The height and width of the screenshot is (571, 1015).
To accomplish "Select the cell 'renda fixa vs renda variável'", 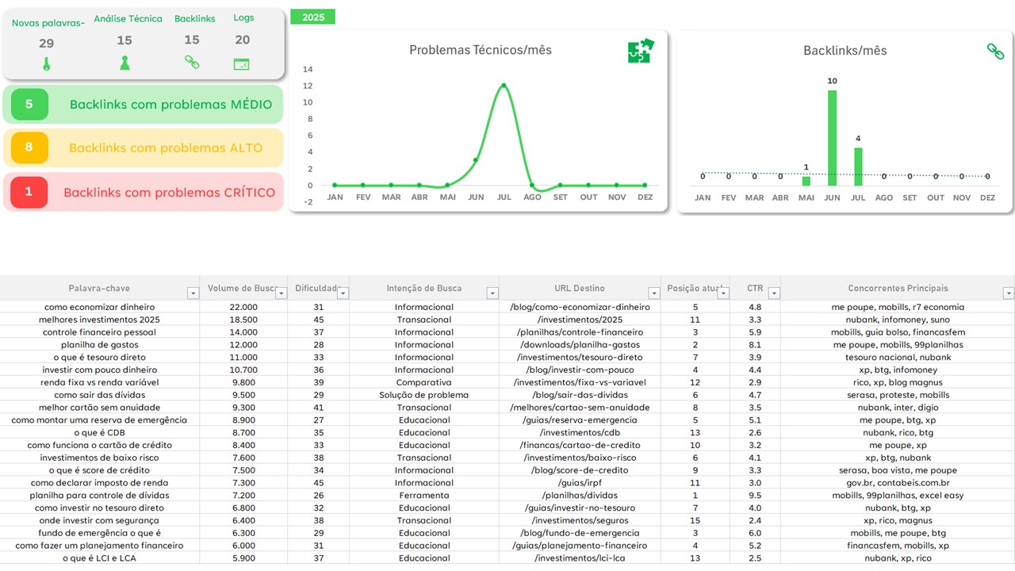I will pos(100,382).
